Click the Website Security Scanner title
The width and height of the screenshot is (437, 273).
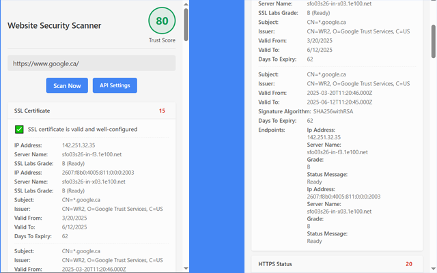(x=55, y=25)
